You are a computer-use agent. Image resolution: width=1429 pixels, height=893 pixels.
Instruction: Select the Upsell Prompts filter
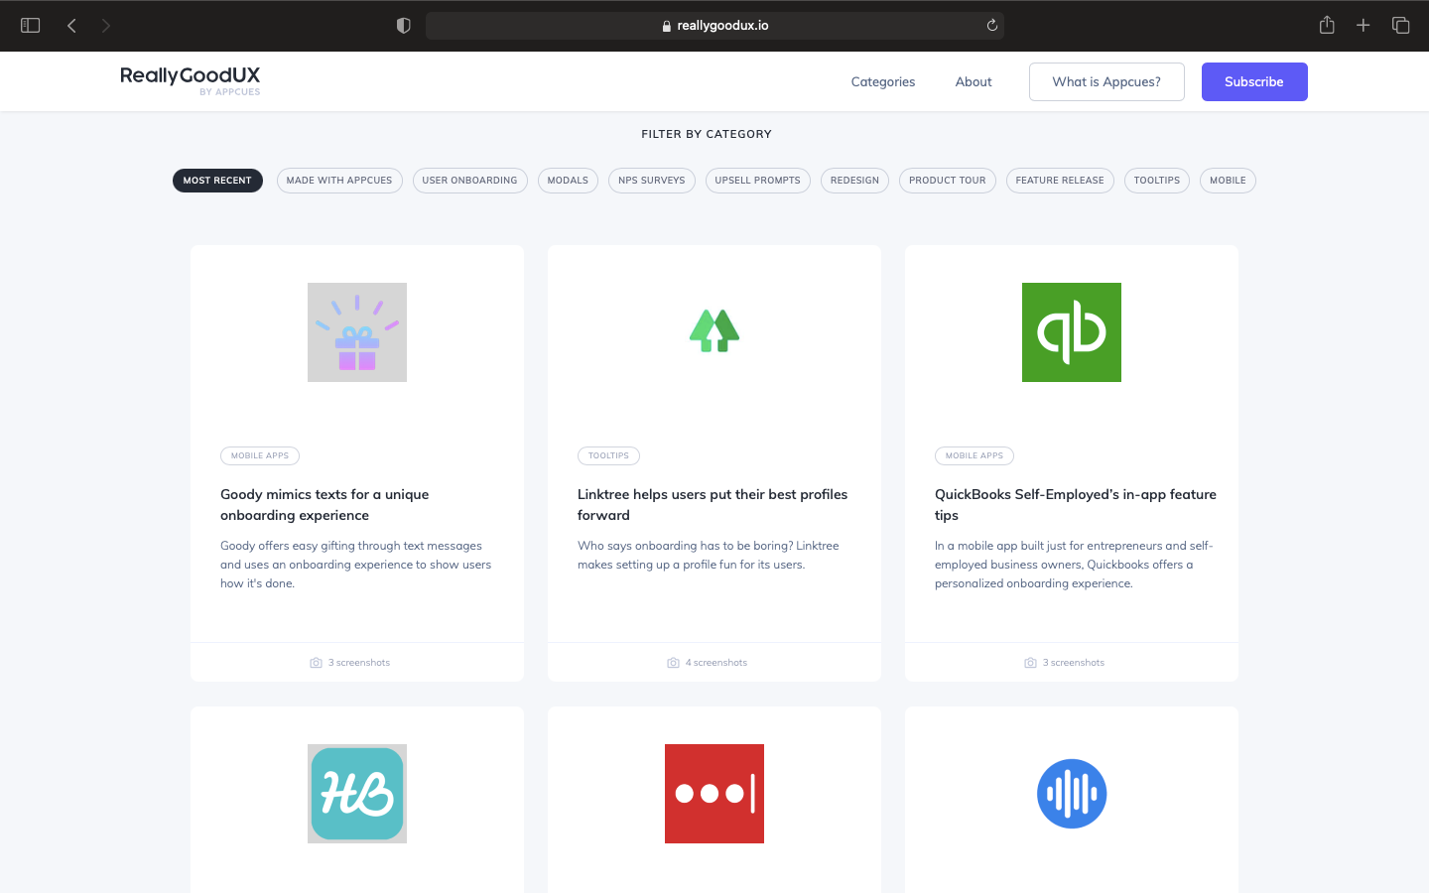[758, 181]
